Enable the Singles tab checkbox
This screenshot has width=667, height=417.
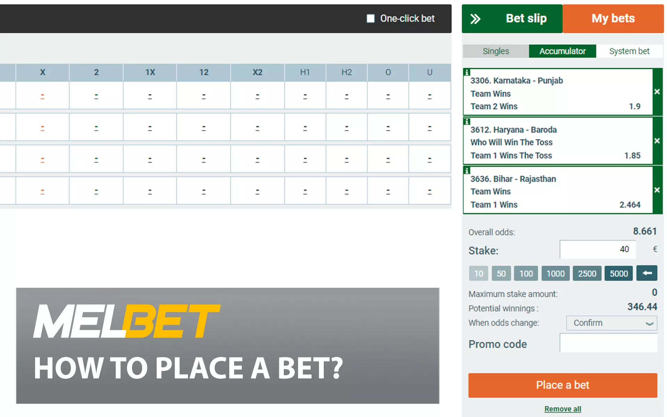496,51
